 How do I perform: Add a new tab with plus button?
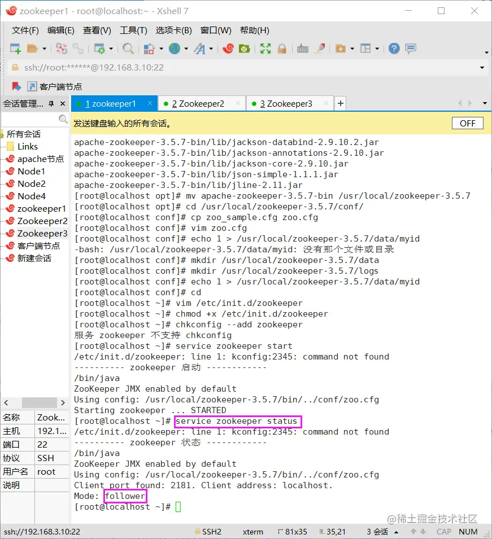[341, 103]
